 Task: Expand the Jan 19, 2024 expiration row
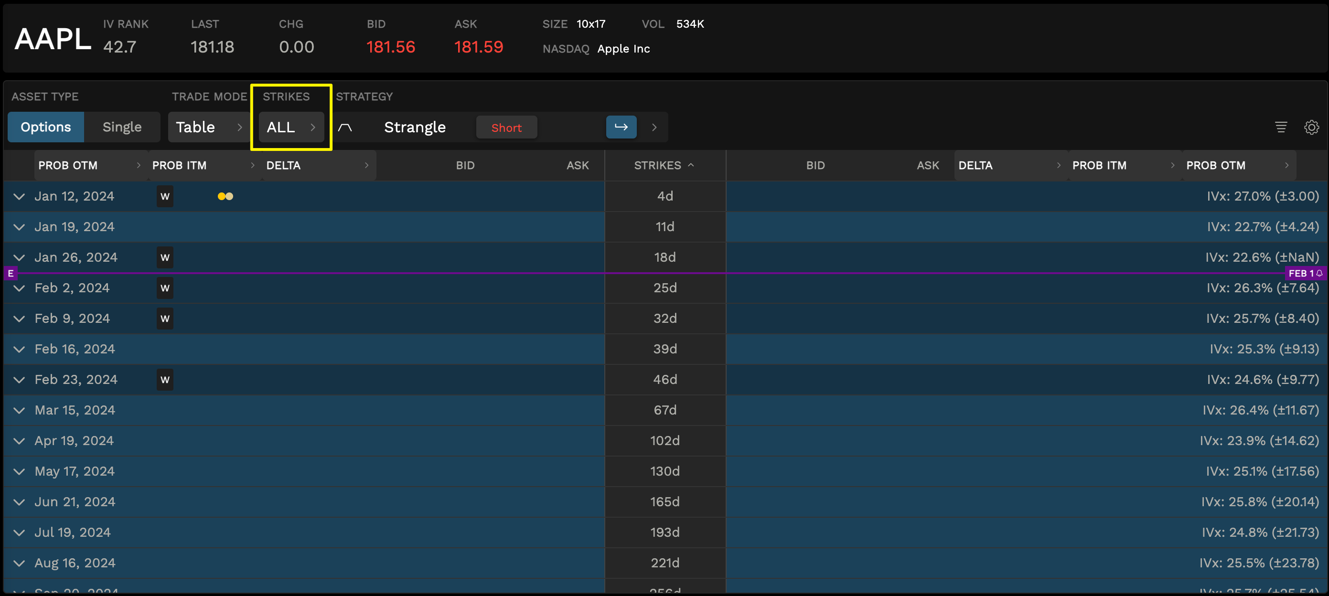[x=19, y=227]
